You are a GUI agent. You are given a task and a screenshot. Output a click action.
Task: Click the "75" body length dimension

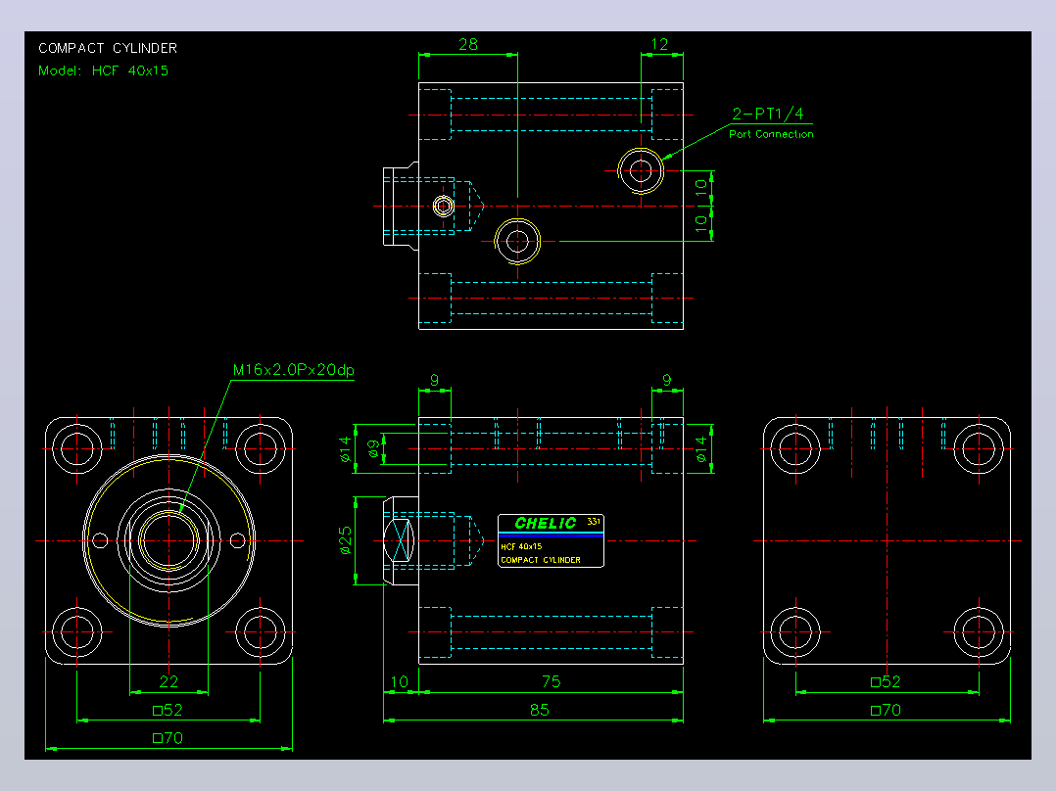[x=551, y=682]
